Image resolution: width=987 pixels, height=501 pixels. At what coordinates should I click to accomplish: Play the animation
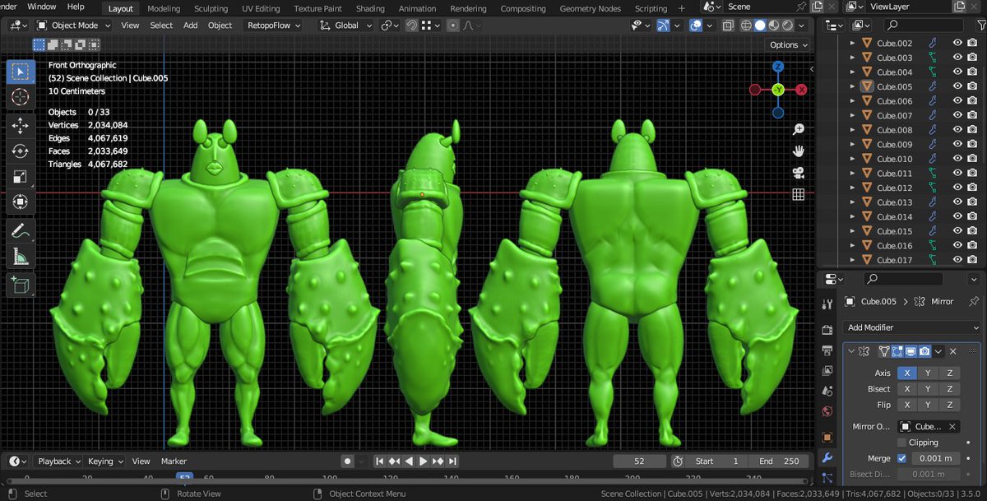423,462
